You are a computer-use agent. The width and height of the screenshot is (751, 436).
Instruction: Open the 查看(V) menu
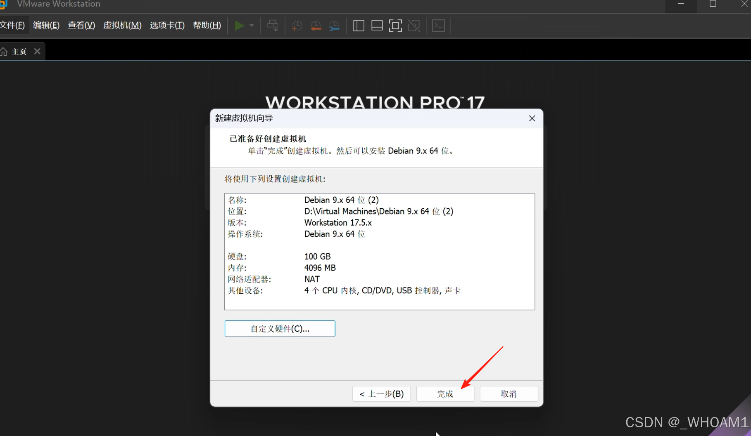[x=81, y=25]
